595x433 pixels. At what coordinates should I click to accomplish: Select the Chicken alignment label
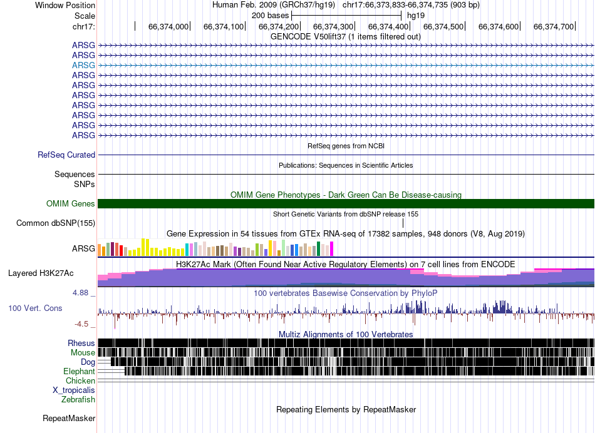[80, 380]
